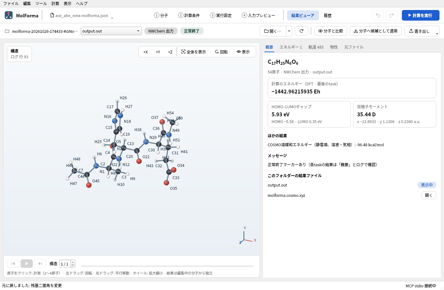This screenshot has height=290, width=444.
Task: Expand the 書き出し dropdown arrow
Action: point(437,33)
